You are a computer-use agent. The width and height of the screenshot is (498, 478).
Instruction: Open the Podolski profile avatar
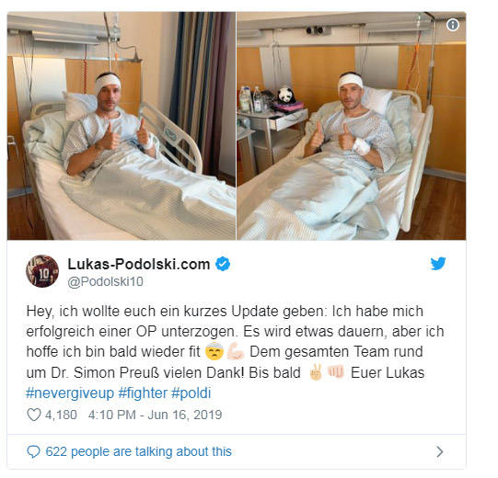point(42,271)
